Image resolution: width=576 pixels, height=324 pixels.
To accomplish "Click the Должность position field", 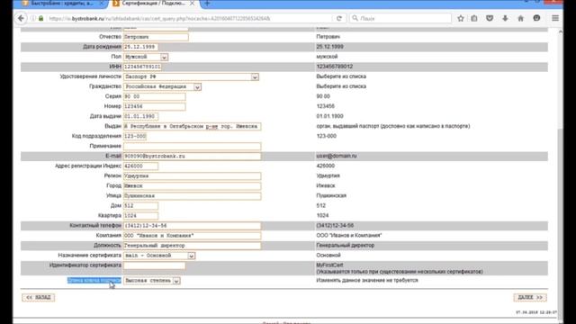I will pos(192,246).
